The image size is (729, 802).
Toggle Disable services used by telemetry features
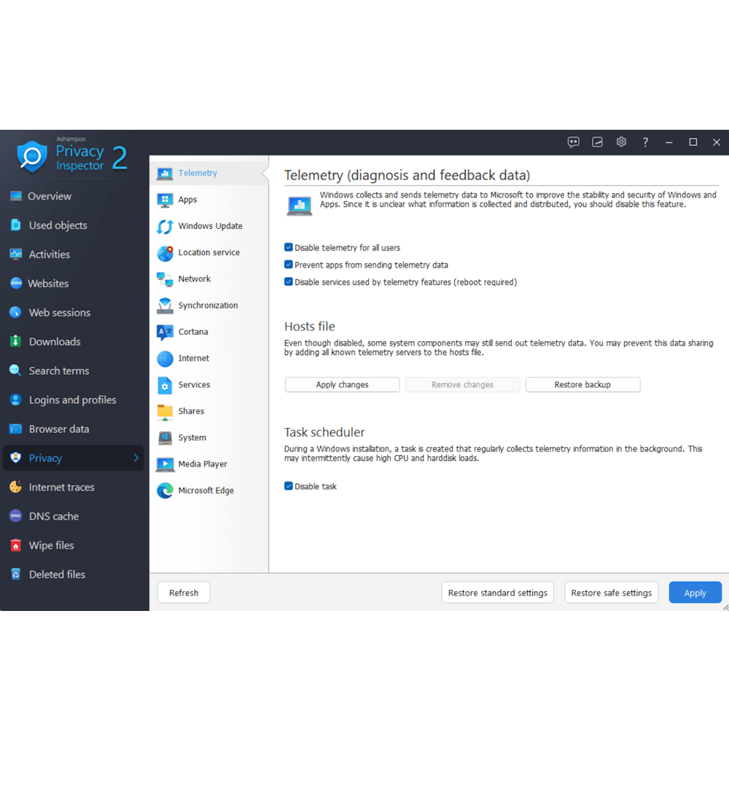[x=289, y=282]
